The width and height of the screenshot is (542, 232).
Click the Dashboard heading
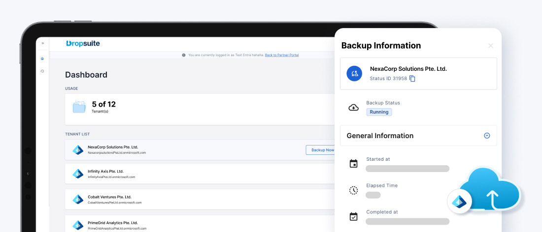tap(86, 75)
